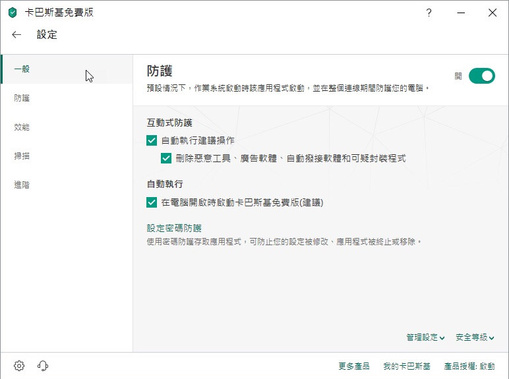Open the headset support icon
Screen dimensions: 509x379
click(43, 366)
